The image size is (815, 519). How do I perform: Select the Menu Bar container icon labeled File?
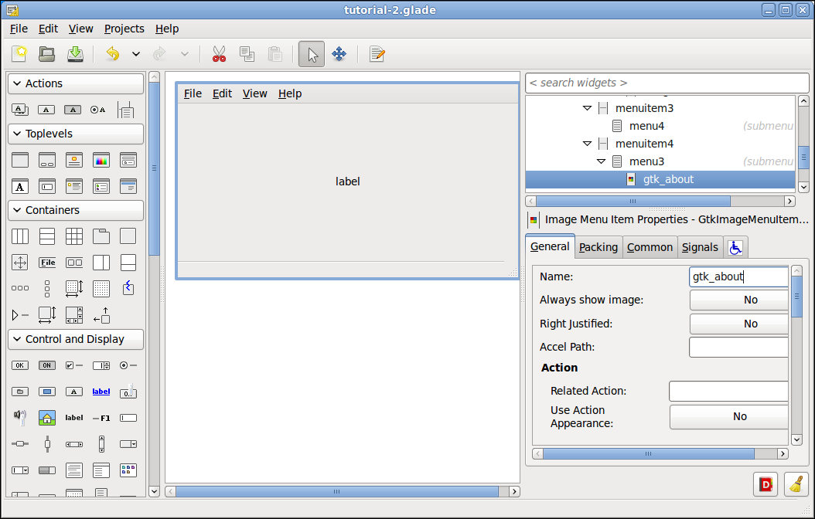click(x=46, y=262)
